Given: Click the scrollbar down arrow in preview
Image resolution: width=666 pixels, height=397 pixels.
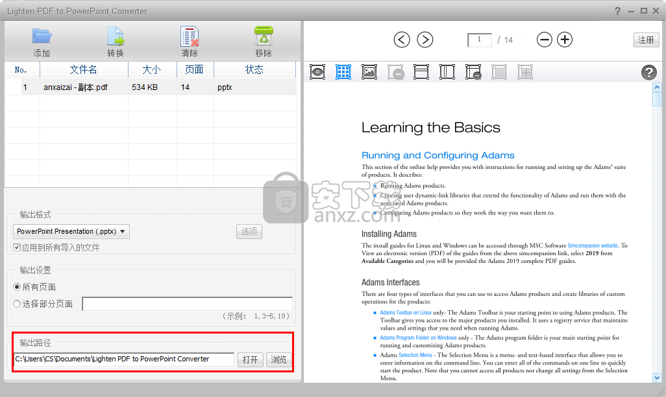Looking at the screenshot, I should click(x=657, y=378).
